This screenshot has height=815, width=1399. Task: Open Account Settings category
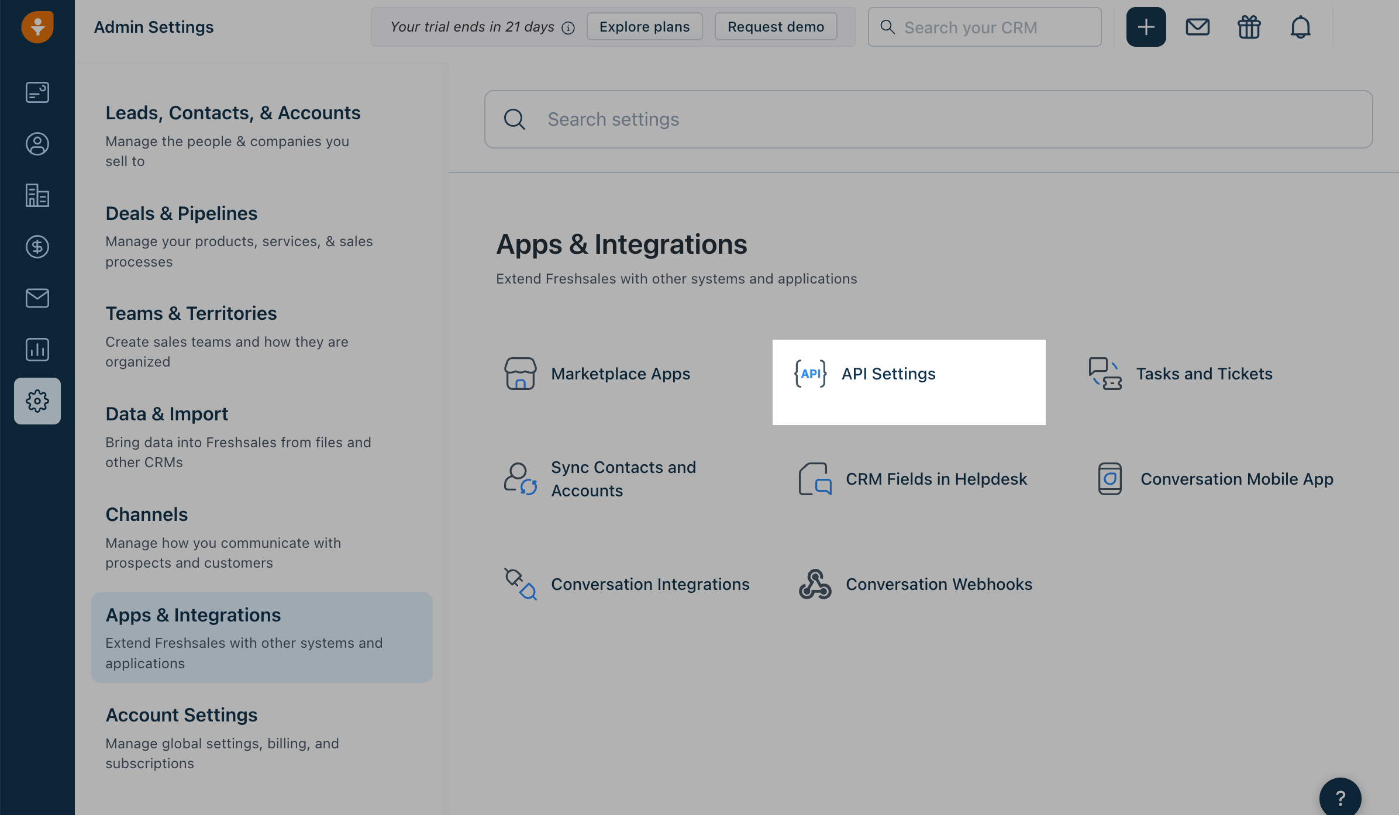[181, 715]
